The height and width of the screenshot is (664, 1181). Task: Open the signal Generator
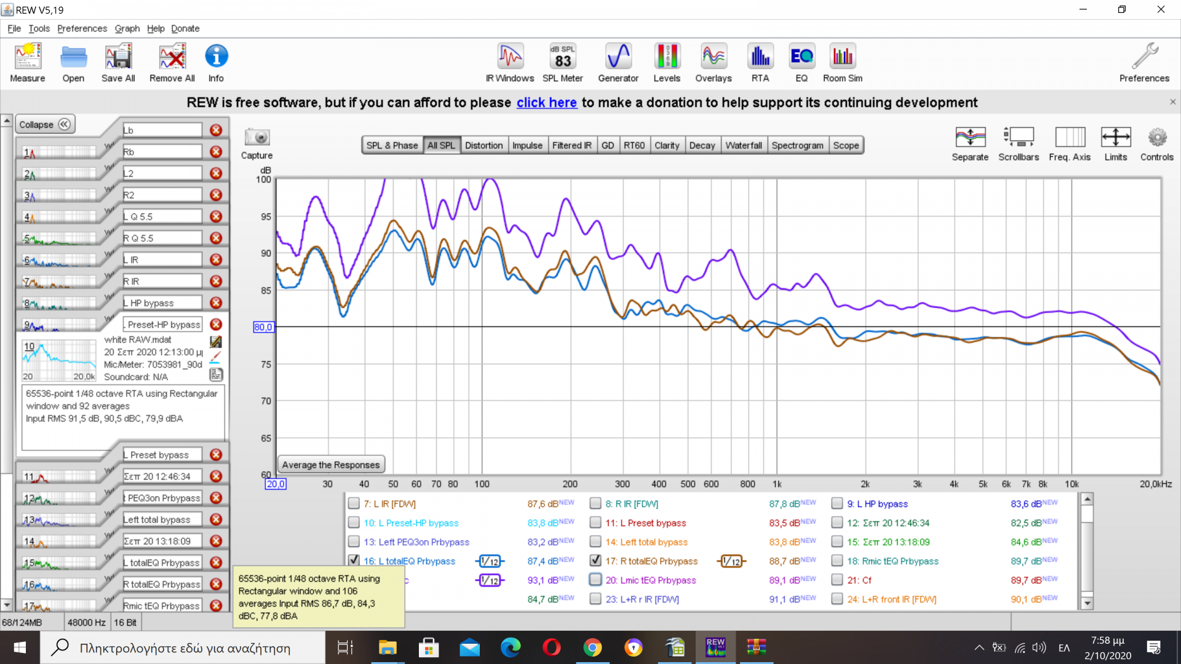click(618, 62)
